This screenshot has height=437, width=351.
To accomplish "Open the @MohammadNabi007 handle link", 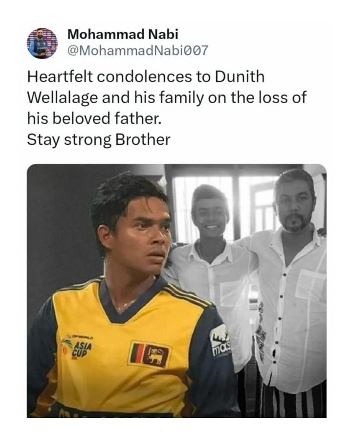I will 138,50.
